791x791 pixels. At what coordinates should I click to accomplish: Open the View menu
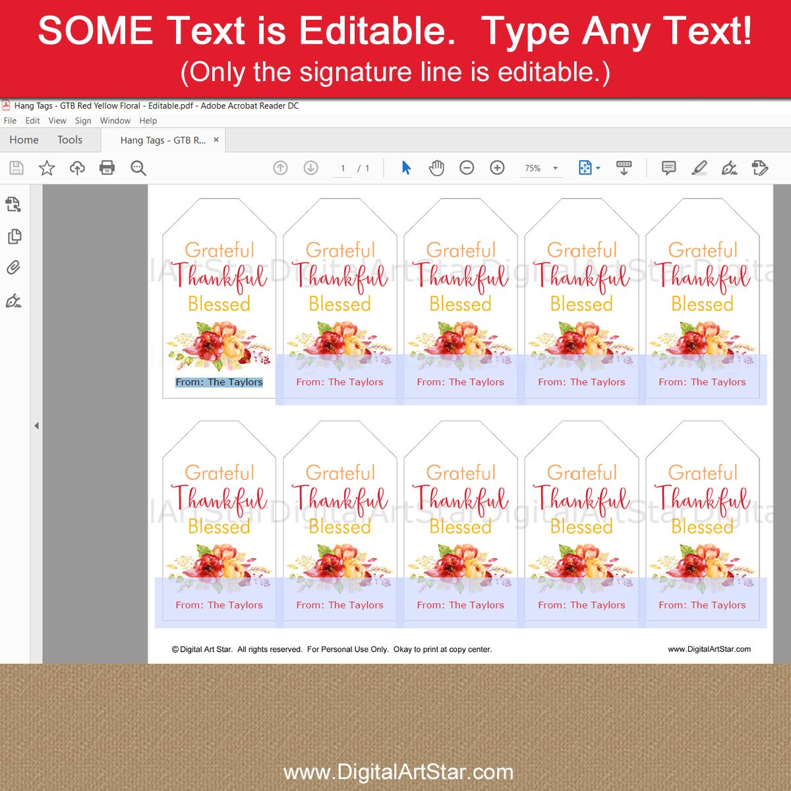pos(57,121)
